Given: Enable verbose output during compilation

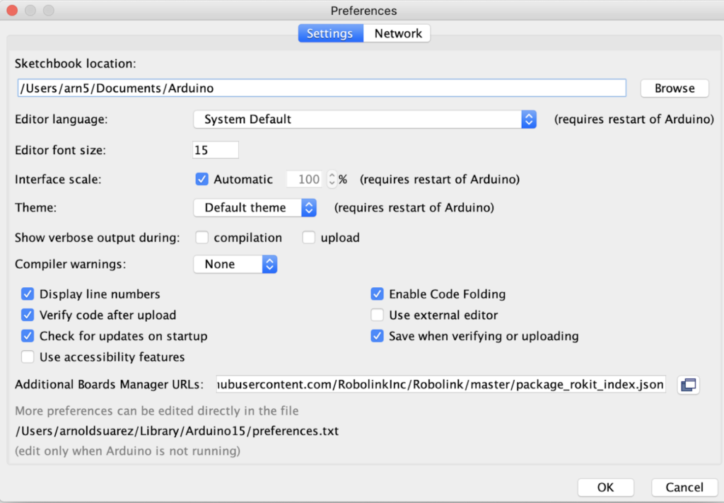Looking at the screenshot, I should click(202, 238).
